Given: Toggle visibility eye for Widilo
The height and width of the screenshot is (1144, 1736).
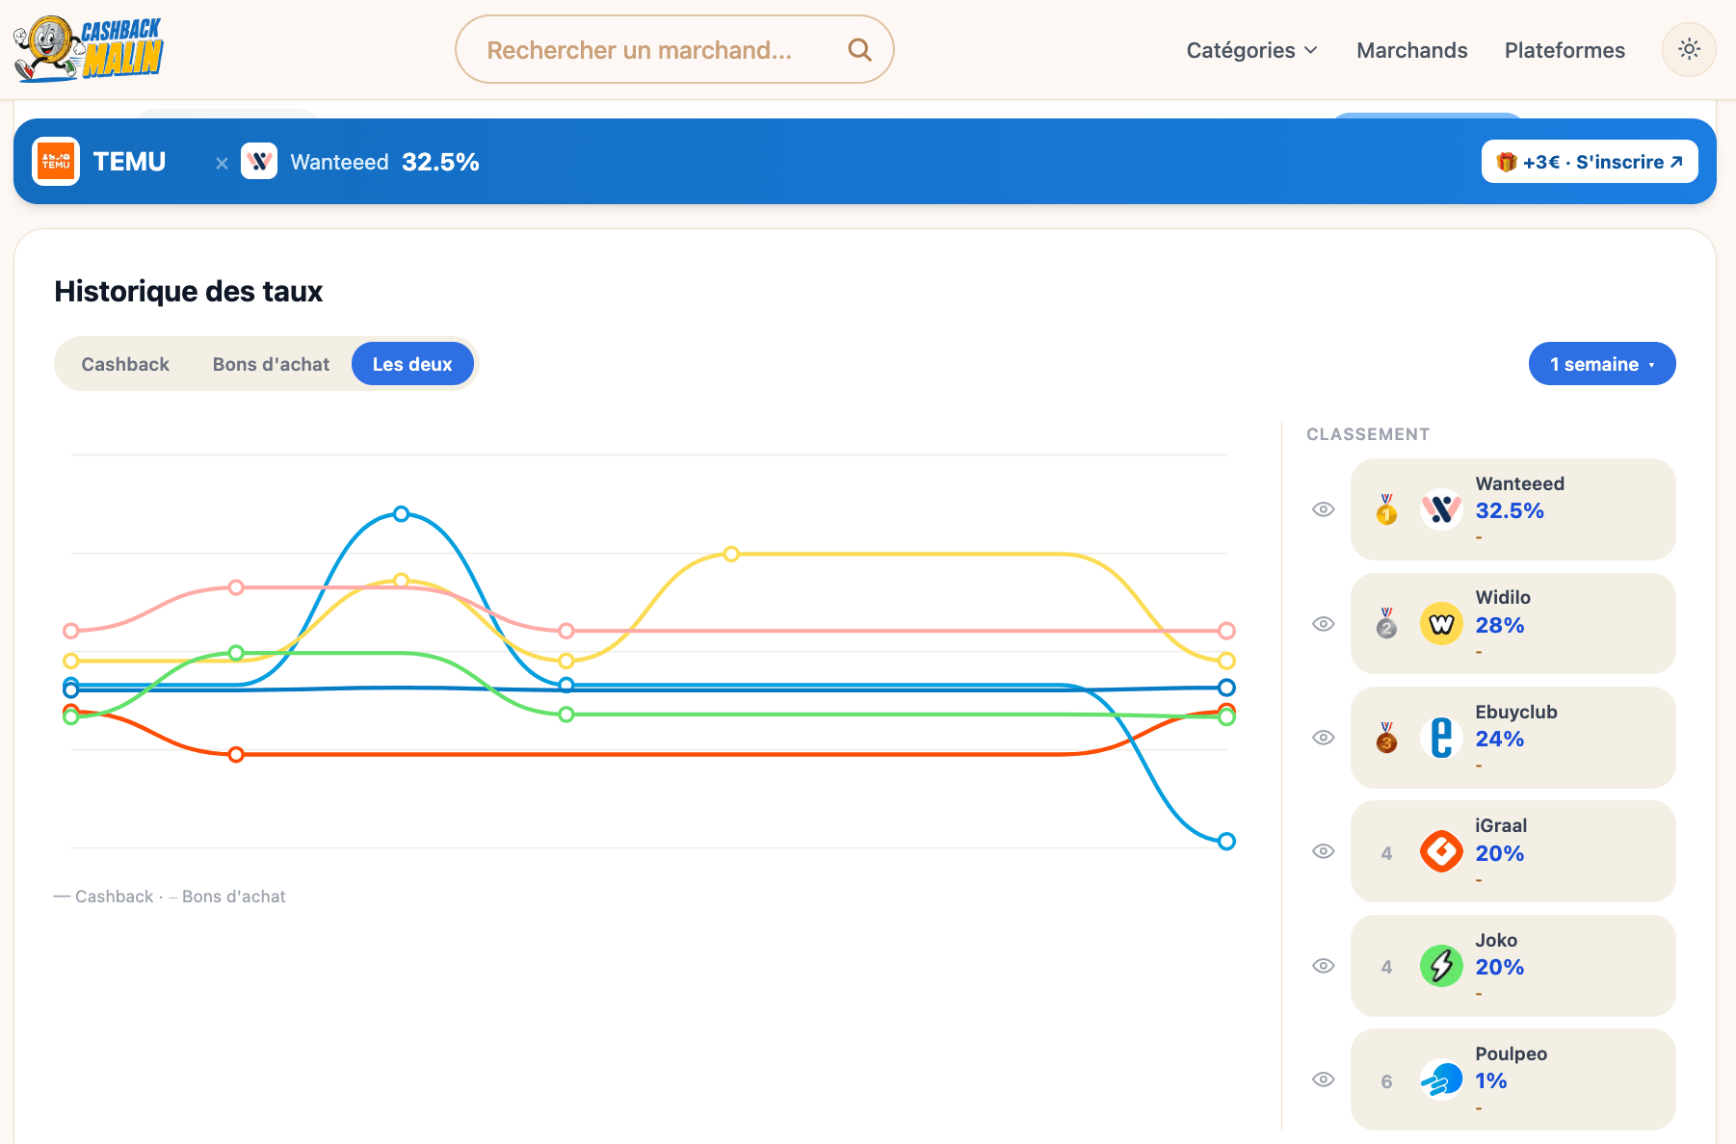Looking at the screenshot, I should click(1324, 624).
